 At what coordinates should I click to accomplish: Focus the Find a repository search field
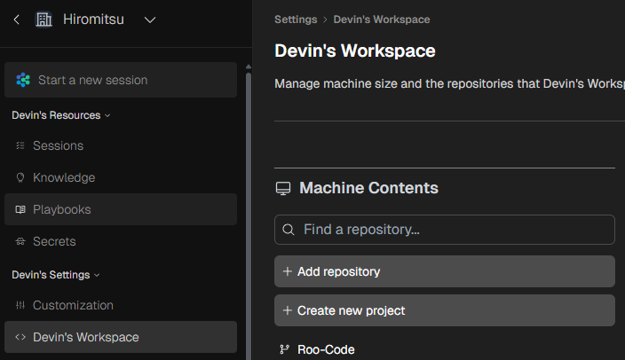(x=445, y=230)
